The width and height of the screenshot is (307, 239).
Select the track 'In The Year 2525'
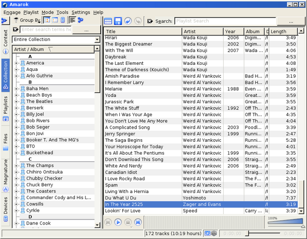[201, 205]
